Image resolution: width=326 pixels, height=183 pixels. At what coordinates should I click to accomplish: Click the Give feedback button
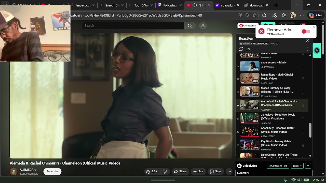coord(248,26)
